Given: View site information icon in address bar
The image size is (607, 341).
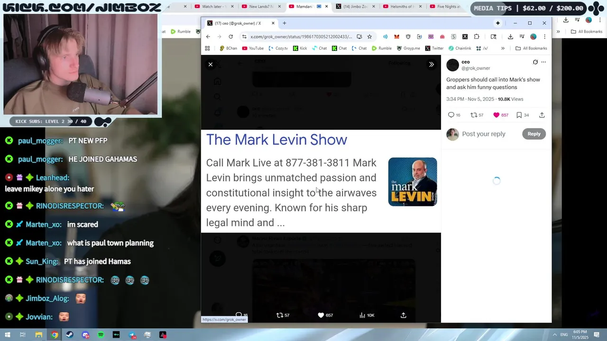Looking at the screenshot, I should (x=244, y=36).
